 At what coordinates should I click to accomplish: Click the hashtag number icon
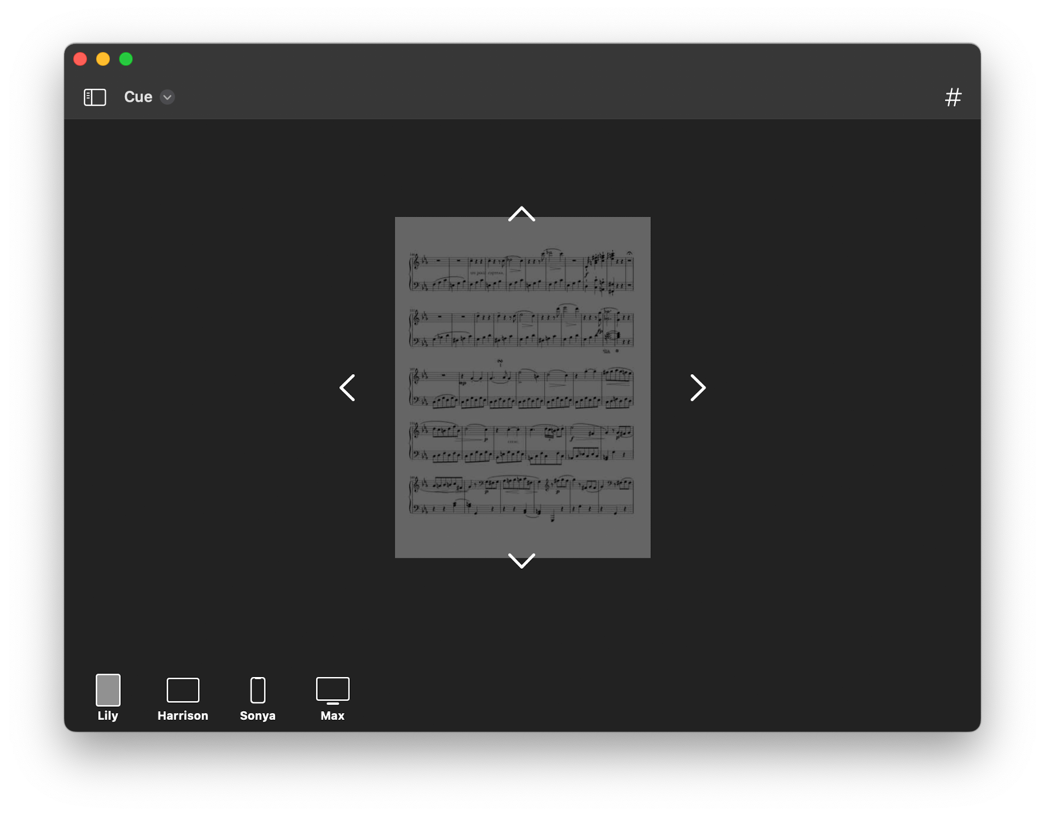(953, 97)
